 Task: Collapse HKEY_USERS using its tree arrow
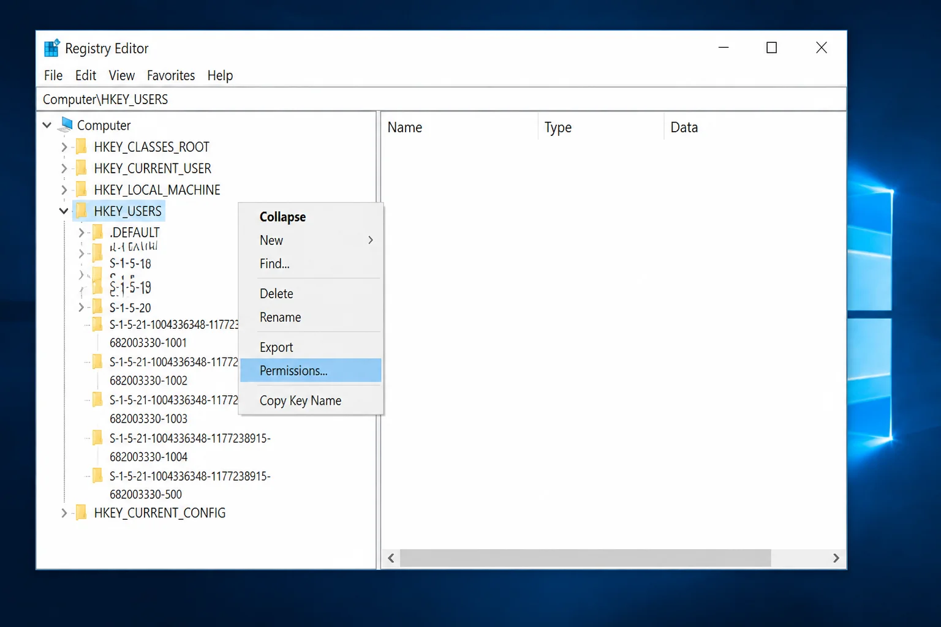click(x=64, y=211)
